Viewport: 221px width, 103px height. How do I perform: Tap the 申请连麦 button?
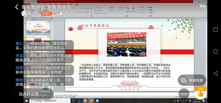point(192,80)
